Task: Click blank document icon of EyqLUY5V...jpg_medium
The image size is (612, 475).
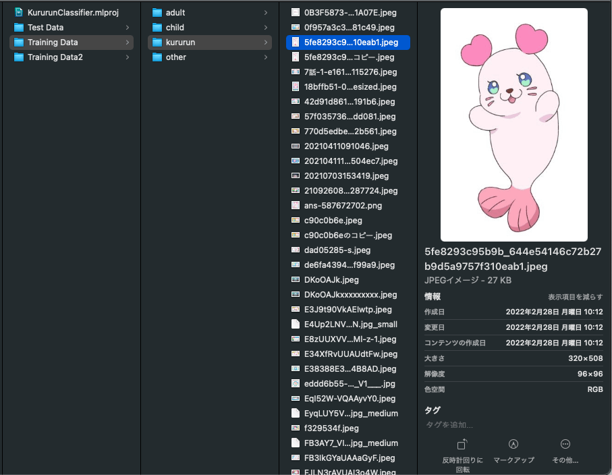Action: (x=296, y=413)
